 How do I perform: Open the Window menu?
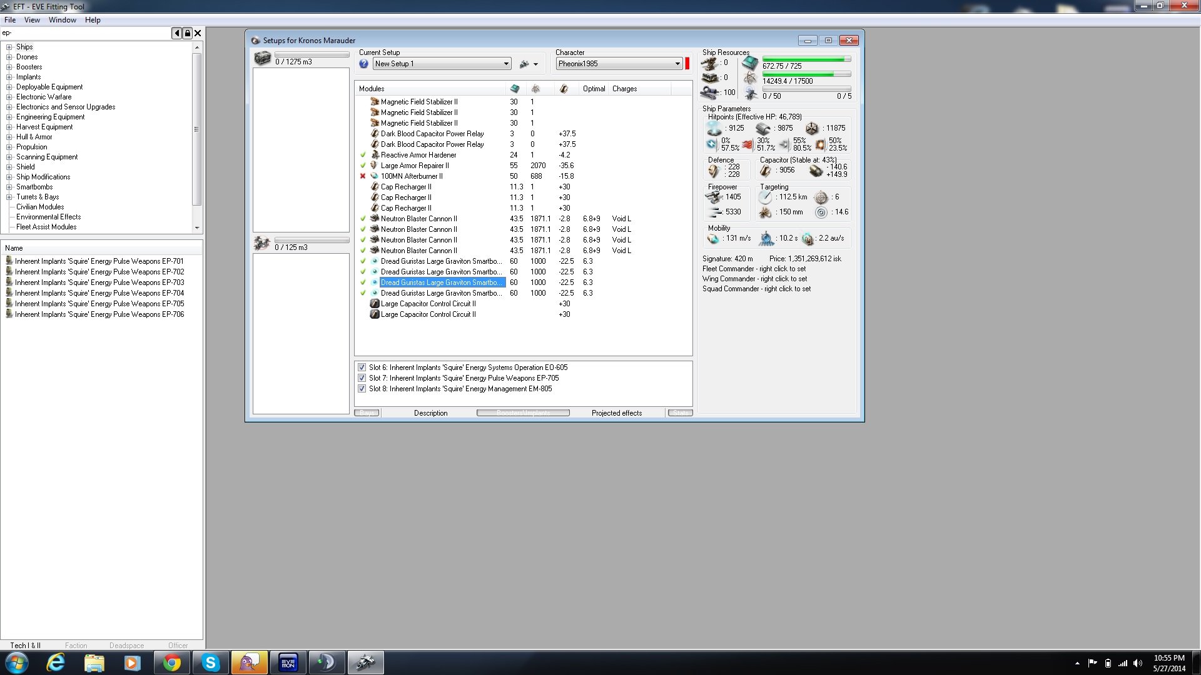coord(62,20)
